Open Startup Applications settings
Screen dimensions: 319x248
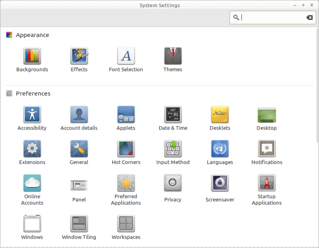(267, 183)
